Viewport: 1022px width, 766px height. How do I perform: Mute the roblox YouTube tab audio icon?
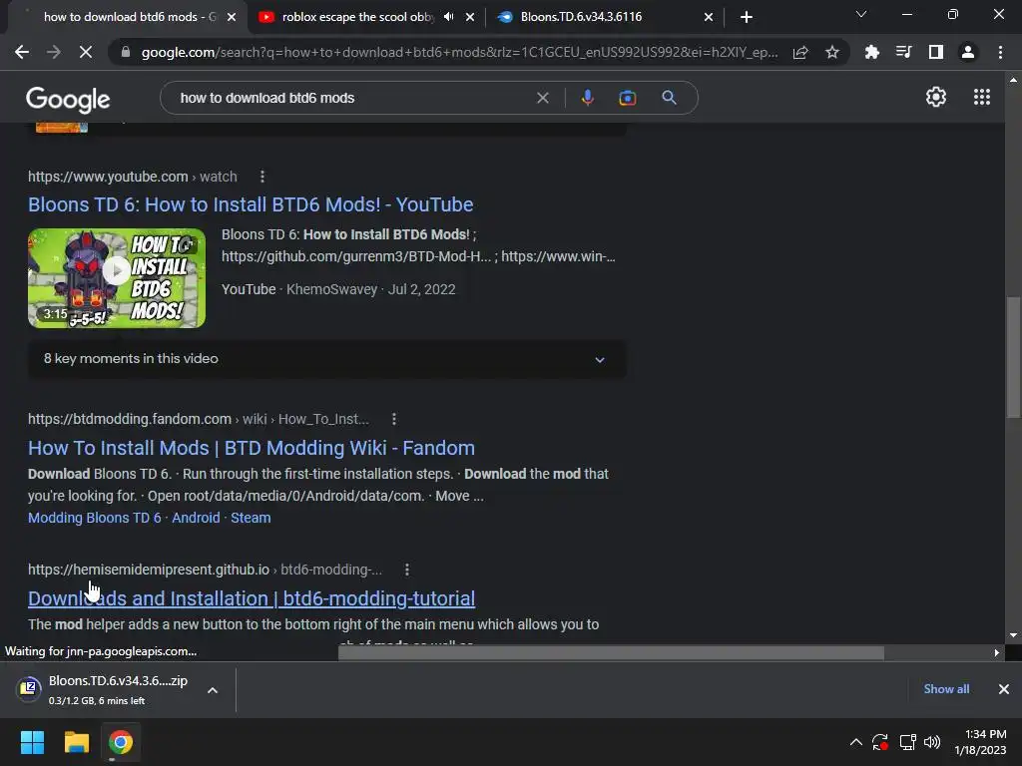(x=448, y=17)
